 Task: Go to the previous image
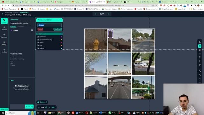pyautogui.click(x=95, y=14)
